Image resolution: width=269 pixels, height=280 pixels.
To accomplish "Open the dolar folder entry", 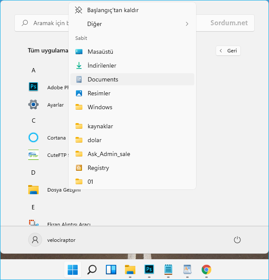I will (x=132, y=140).
